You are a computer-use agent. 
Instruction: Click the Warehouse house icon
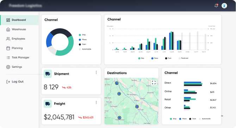8,29
